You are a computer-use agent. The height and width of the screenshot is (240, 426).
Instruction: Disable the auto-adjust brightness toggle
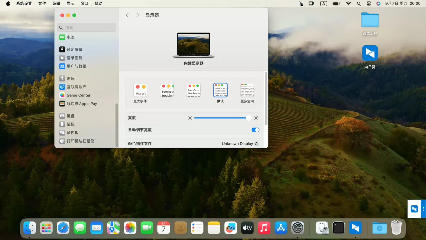click(255, 130)
